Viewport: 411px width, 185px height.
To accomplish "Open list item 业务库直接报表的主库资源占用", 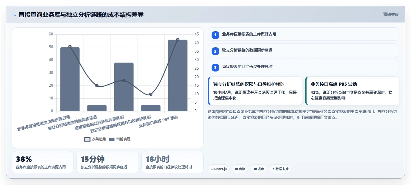I will pyautogui.click(x=303, y=34).
